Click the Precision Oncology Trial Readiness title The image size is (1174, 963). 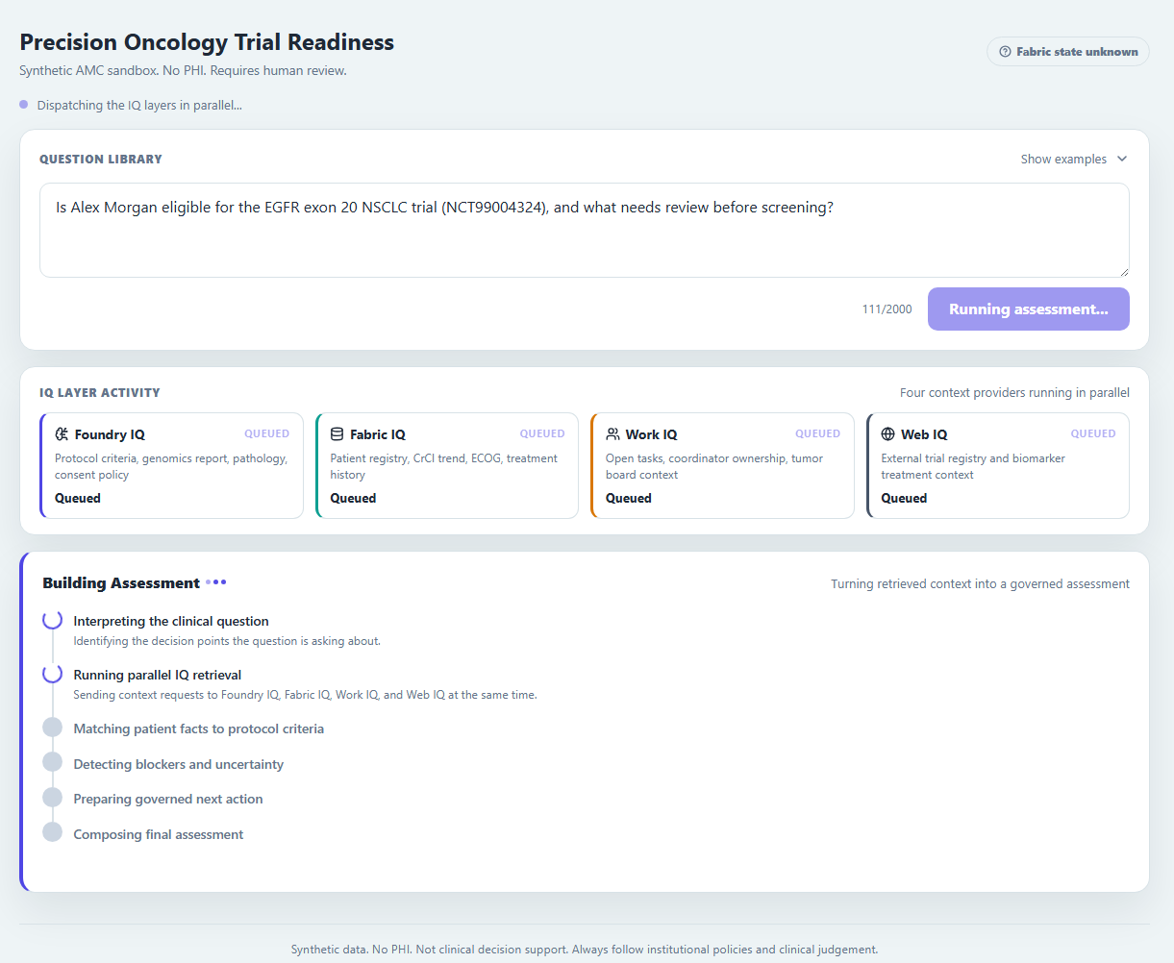coord(207,42)
